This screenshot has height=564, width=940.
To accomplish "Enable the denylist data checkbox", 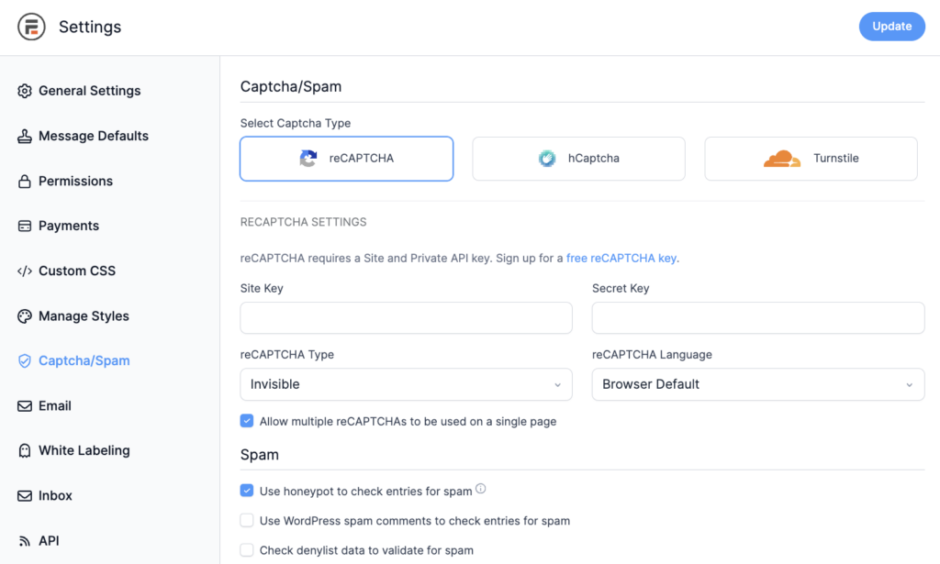I will (247, 549).
